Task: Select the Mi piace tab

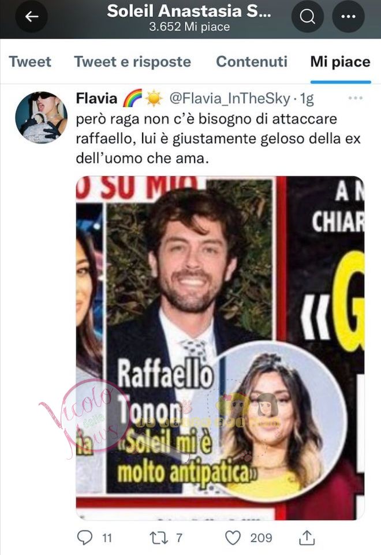Action: pyautogui.click(x=341, y=62)
